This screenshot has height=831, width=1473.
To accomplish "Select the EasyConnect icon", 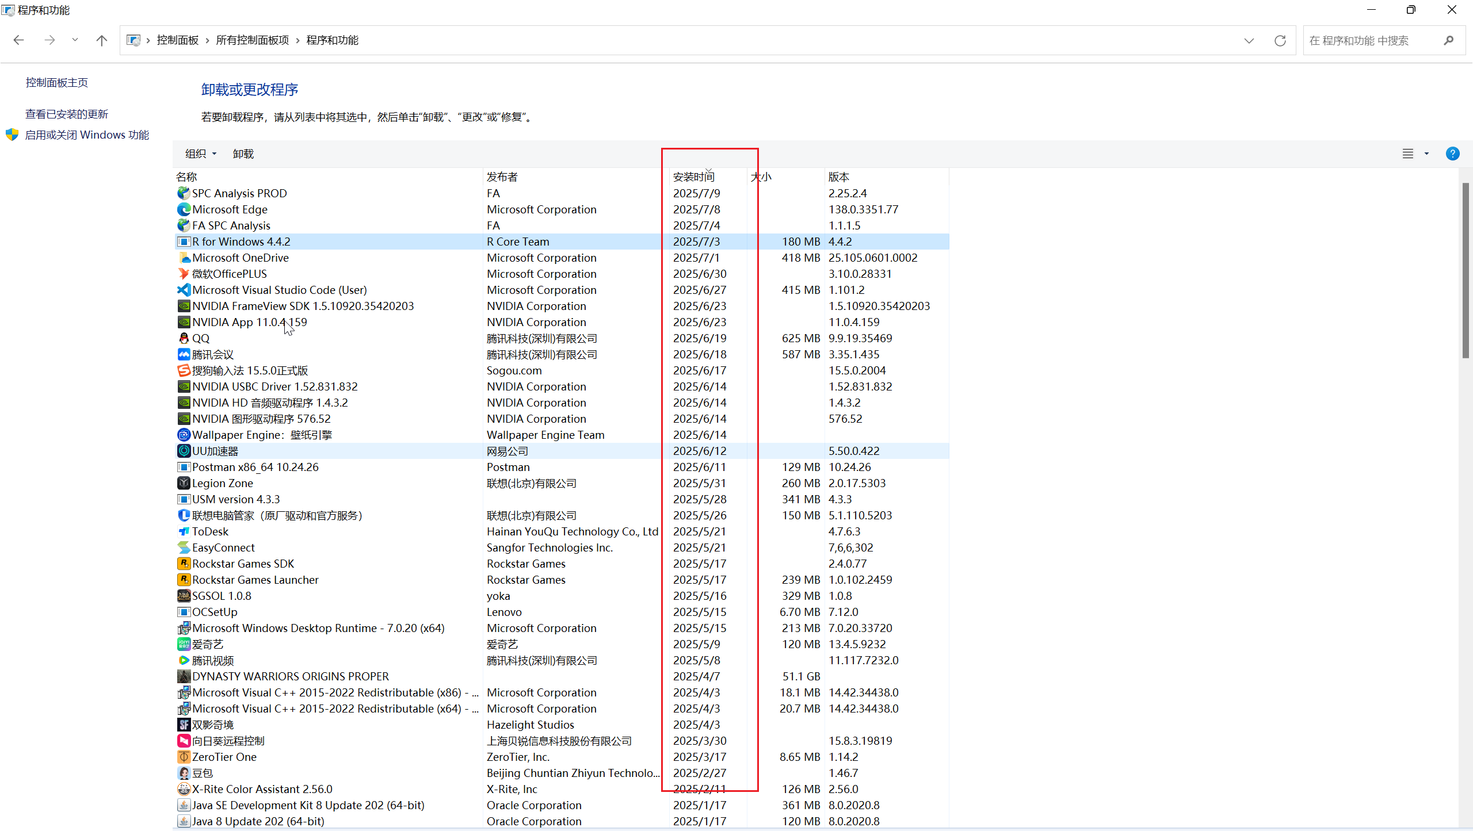I will 184,547.
